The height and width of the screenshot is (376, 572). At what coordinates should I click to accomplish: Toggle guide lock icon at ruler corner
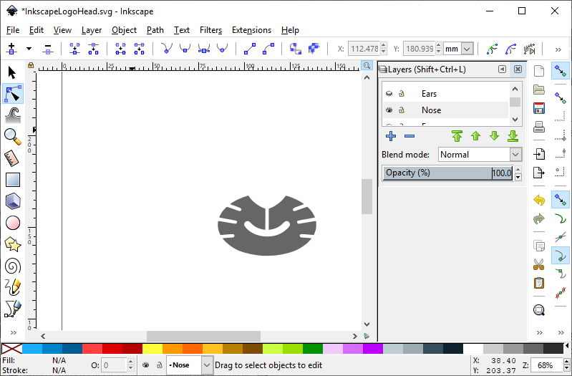(x=31, y=65)
